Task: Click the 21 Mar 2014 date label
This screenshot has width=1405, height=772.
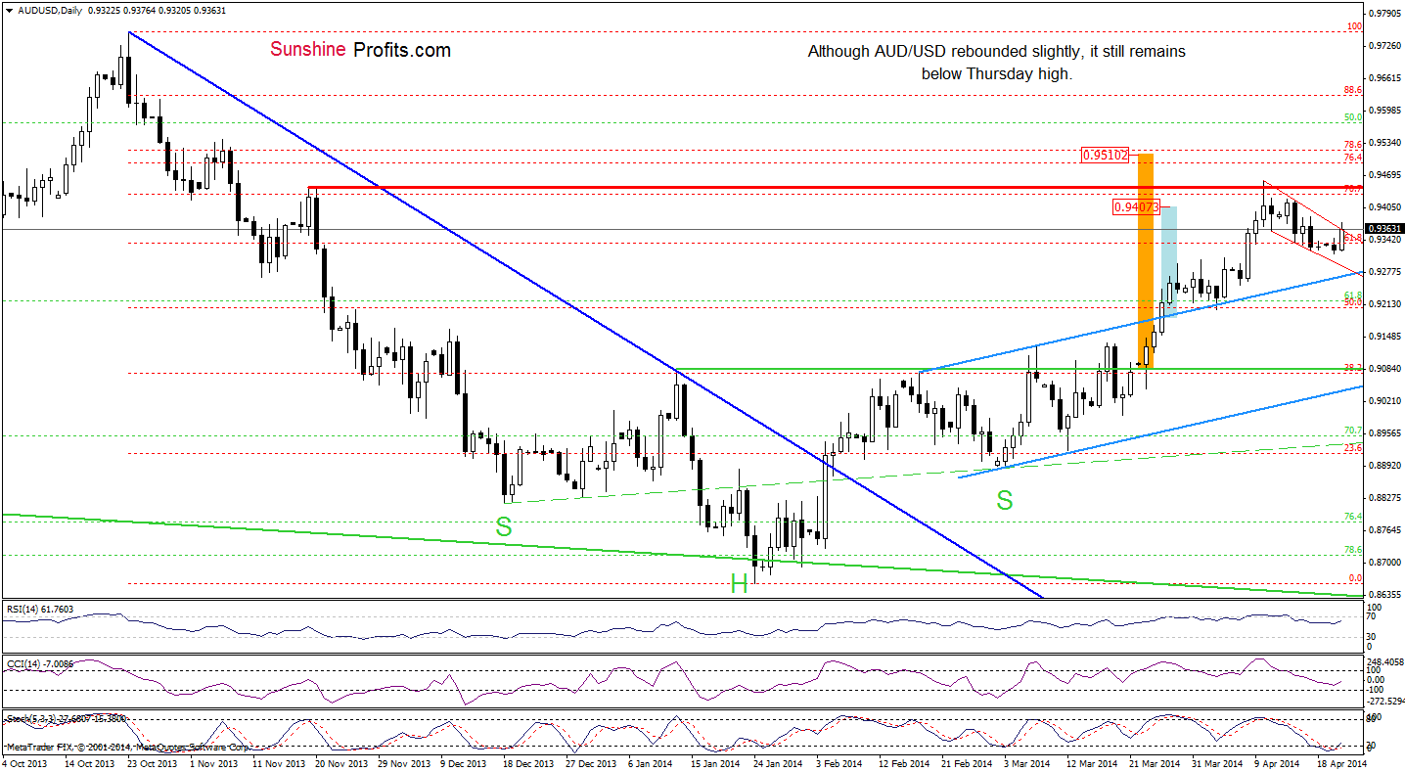Action: click(x=1155, y=762)
